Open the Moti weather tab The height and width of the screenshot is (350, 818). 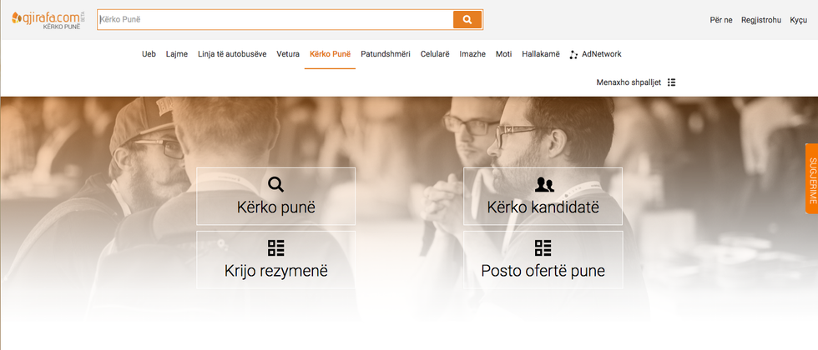pyautogui.click(x=504, y=54)
